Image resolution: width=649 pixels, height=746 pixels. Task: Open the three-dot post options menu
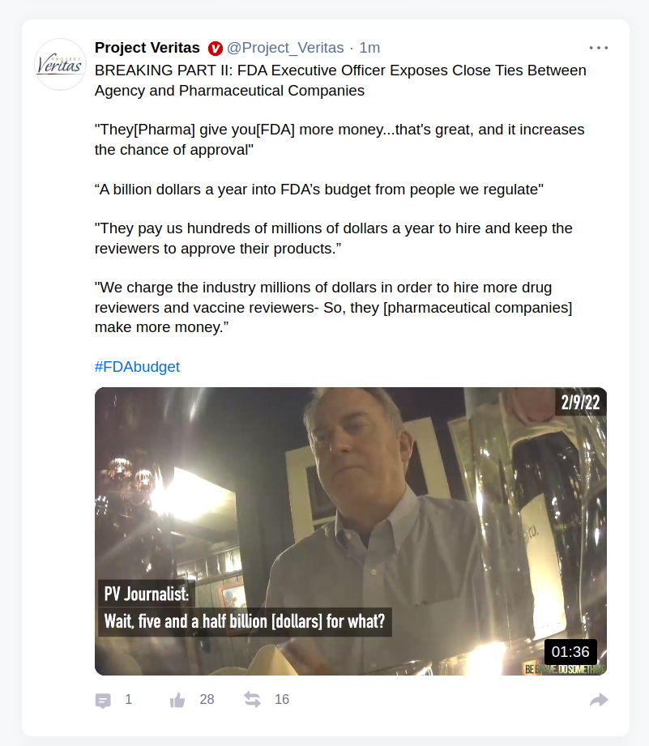[x=598, y=48]
